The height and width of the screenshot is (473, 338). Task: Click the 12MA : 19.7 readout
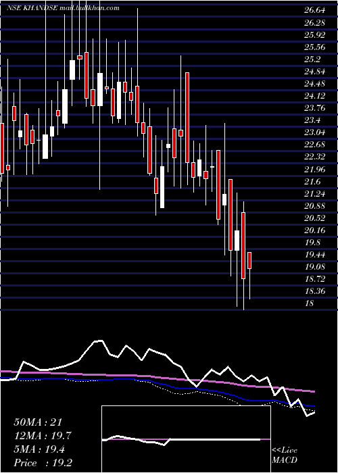pyautogui.click(x=43, y=436)
